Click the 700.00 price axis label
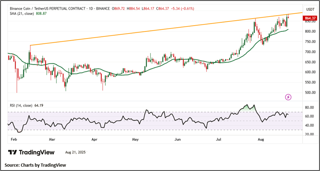This screenshot has height=171, width=320. 310,52
